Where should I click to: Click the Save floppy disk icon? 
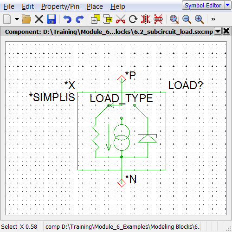[x=52, y=19]
